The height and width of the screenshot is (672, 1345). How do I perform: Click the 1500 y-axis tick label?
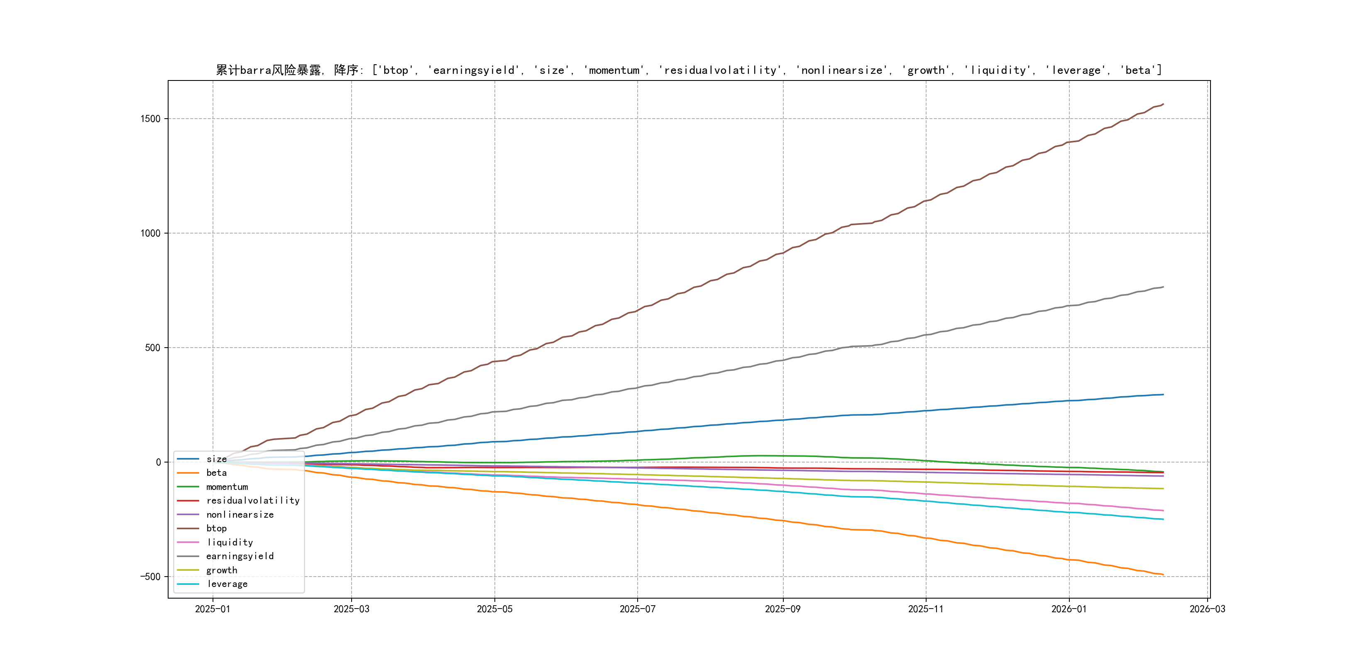pyautogui.click(x=150, y=119)
